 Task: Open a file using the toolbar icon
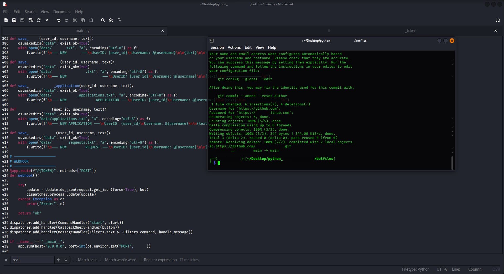pos(14,20)
